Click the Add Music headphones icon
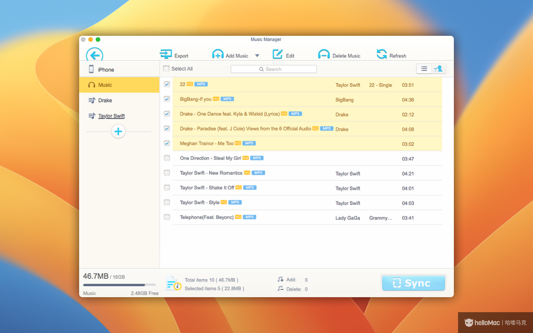 pos(218,55)
